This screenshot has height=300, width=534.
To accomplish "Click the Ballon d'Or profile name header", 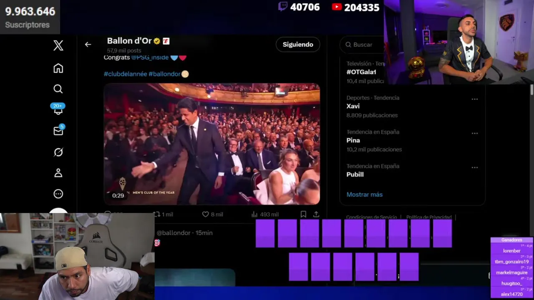I will point(129,41).
